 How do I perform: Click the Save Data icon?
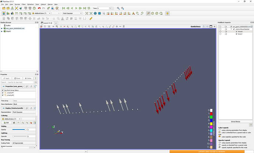point(12,8)
